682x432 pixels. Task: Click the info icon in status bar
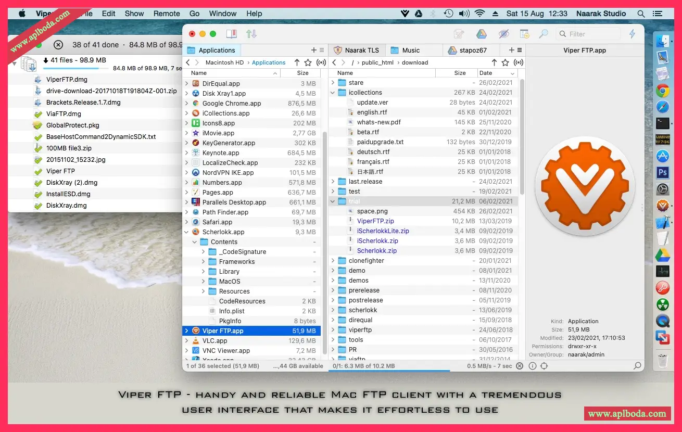pos(532,366)
